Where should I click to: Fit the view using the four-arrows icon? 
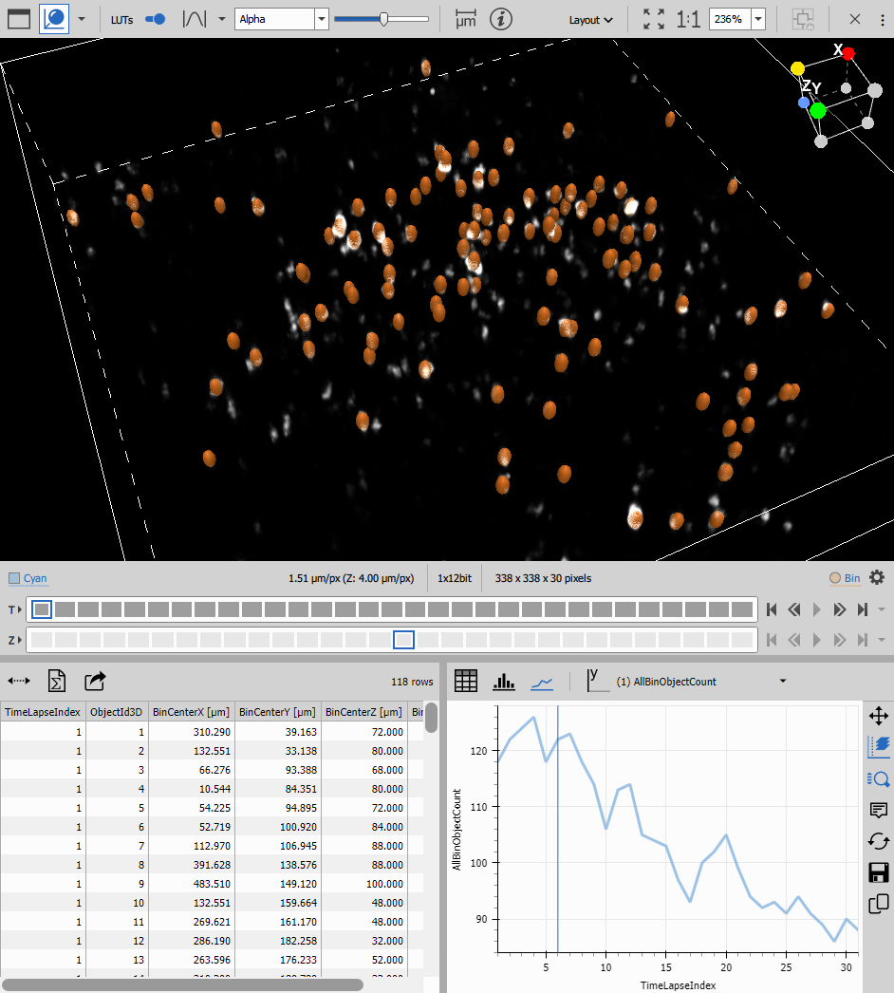point(653,17)
